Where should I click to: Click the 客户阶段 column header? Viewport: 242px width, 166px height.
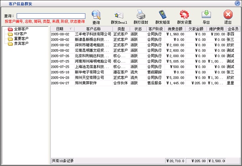[155, 29]
